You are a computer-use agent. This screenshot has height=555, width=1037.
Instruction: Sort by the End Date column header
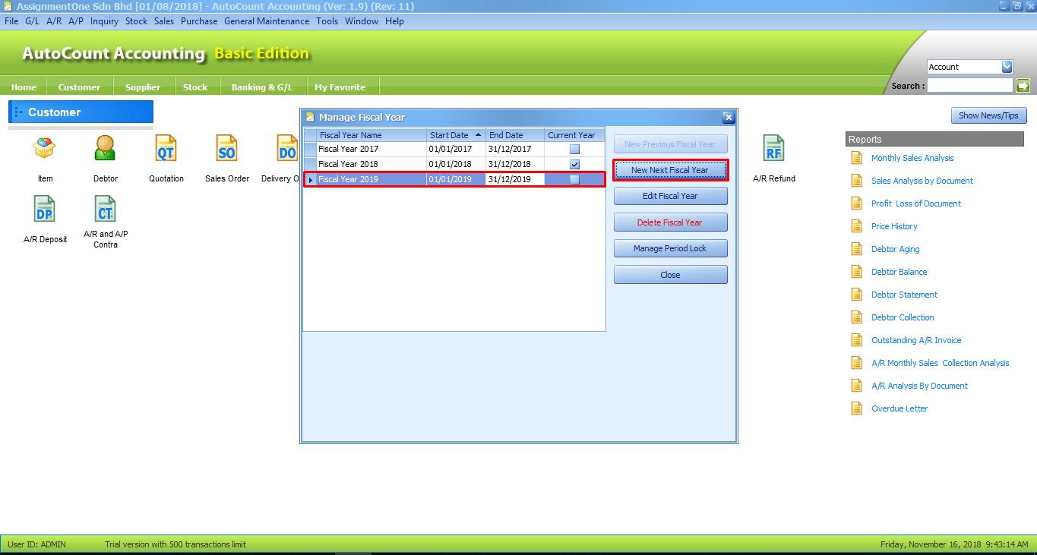click(515, 135)
